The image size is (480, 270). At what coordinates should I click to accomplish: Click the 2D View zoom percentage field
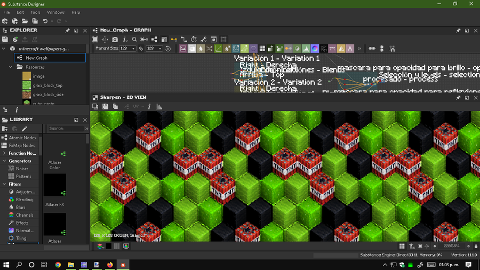pos(452,246)
